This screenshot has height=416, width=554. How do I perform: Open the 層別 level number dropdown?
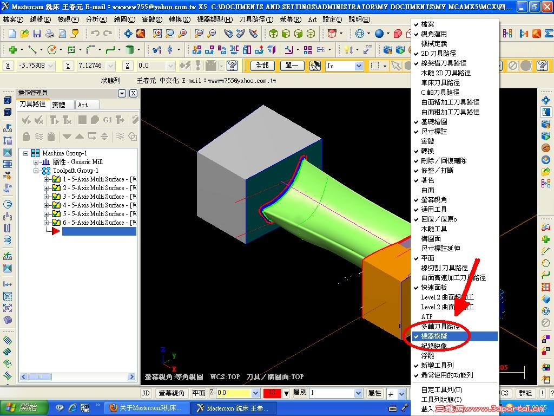tap(358, 393)
